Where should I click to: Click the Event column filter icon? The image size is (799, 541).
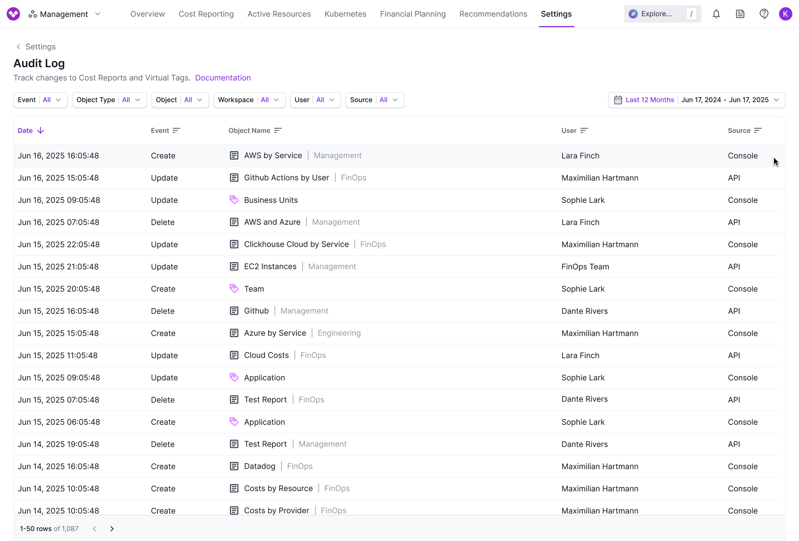(x=176, y=131)
